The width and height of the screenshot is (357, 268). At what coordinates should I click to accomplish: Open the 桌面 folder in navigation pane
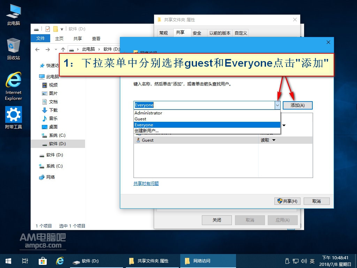coord(50,127)
